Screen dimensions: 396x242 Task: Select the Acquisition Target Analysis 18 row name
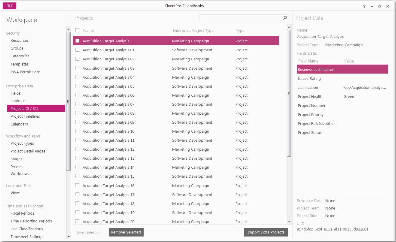pos(108,204)
